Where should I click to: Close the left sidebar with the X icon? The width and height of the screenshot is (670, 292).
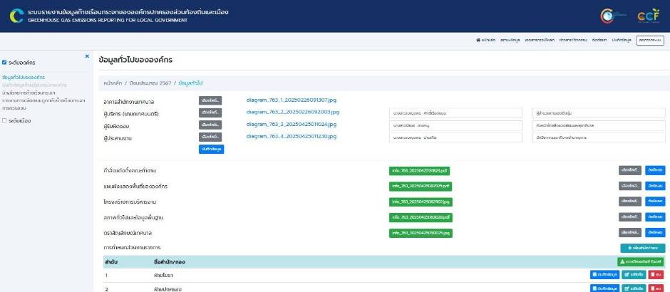tap(87, 56)
